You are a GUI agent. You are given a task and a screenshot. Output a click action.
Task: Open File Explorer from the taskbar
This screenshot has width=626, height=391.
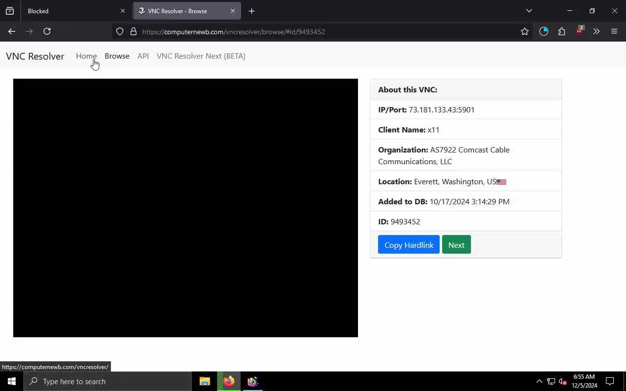[205, 381]
